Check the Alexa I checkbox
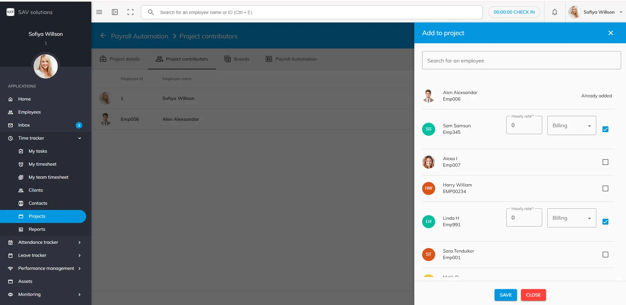The height and width of the screenshot is (305, 626). 605,162
